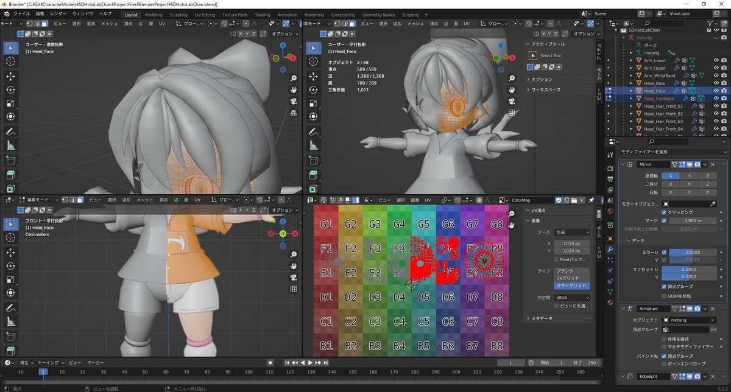Enable the クリッピング checkbox in the Mirror modifier
This screenshot has width=731, height=392.
[x=664, y=212]
